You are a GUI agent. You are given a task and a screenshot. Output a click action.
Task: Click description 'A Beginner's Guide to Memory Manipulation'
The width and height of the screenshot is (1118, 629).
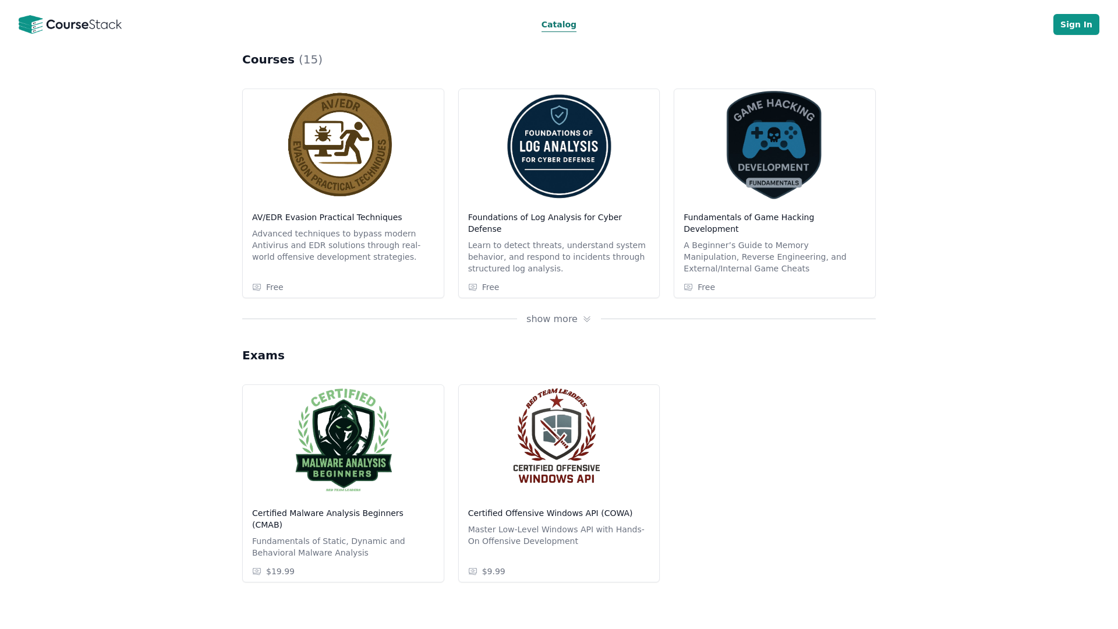click(x=765, y=257)
